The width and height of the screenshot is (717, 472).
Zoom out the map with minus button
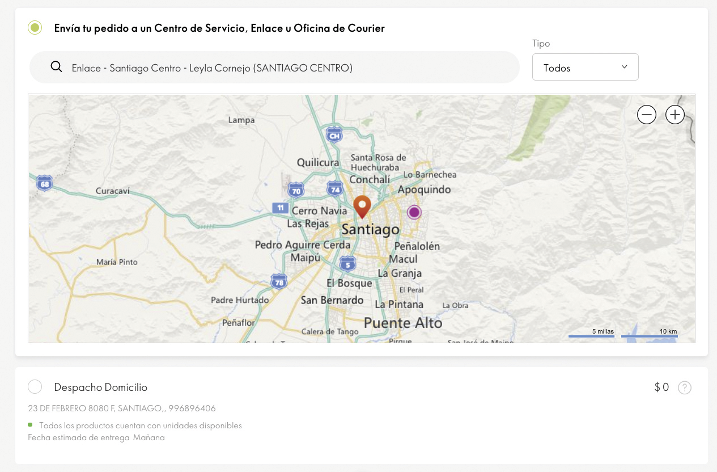coord(646,115)
